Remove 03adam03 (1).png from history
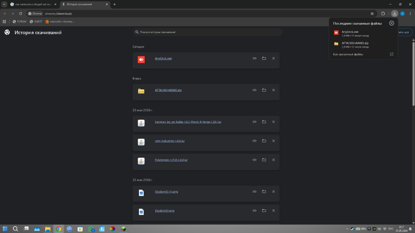 (273, 192)
